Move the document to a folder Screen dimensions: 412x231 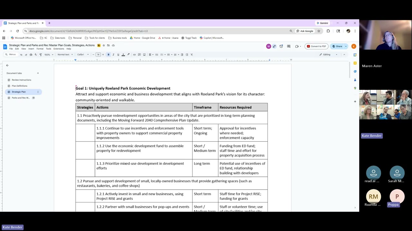click(108, 45)
